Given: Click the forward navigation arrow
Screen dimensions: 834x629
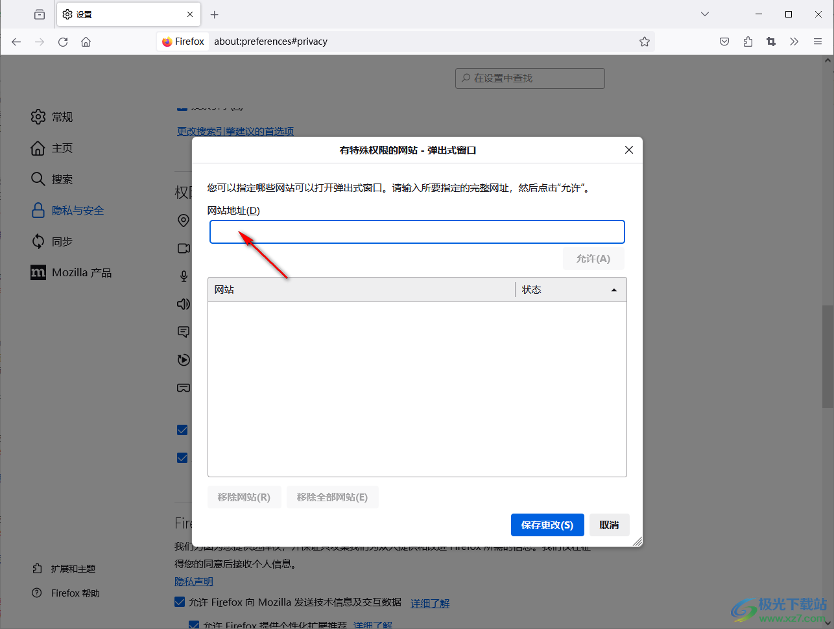Looking at the screenshot, I should click(40, 42).
